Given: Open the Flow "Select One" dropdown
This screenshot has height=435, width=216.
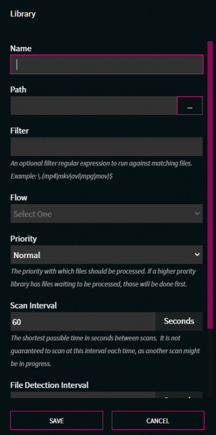Looking at the screenshot, I should click(x=107, y=213).
